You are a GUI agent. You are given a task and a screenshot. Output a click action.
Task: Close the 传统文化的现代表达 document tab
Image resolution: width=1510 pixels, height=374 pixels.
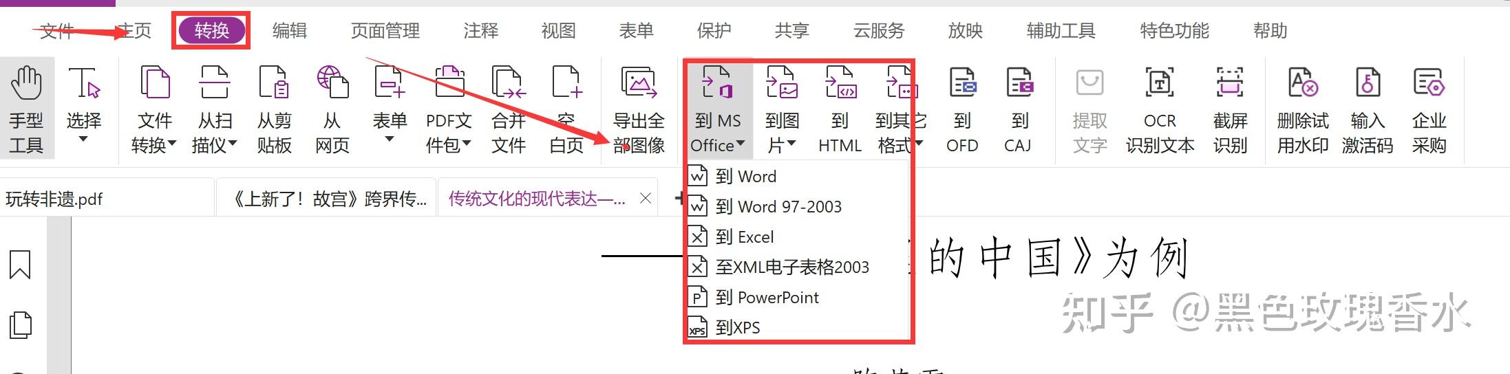point(645,199)
